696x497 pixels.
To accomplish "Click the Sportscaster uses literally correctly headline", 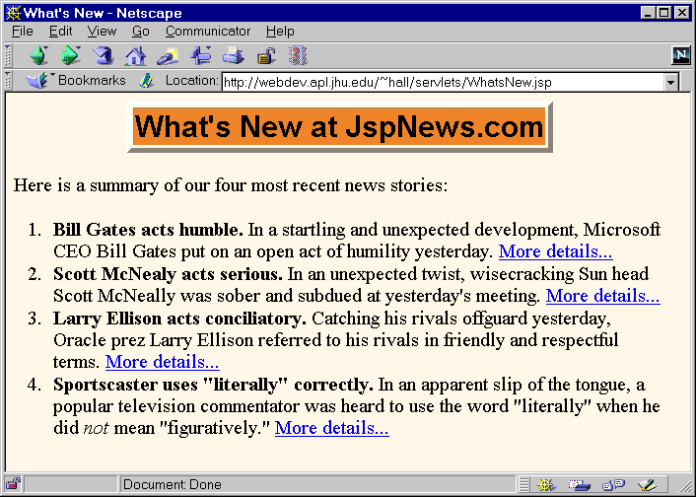I will coord(213,385).
